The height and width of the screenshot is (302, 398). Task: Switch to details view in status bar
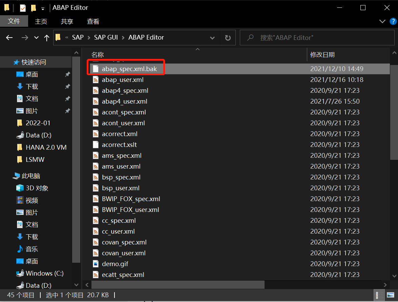click(x=379, y=295)
